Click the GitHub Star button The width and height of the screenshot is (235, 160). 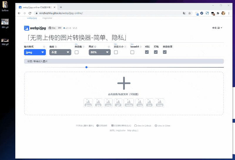[x=52, y=28]
